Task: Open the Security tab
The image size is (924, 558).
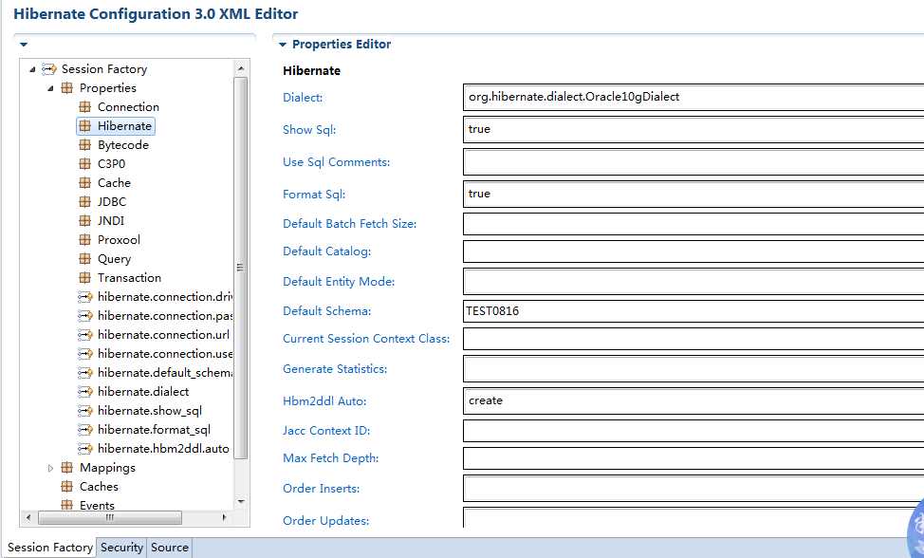Action: [x=121, y=548]
